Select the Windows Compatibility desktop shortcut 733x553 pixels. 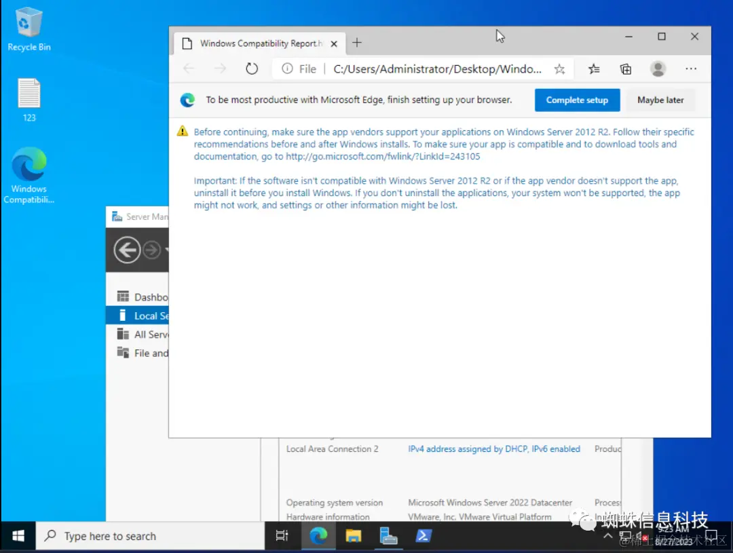tap(29, 175)
